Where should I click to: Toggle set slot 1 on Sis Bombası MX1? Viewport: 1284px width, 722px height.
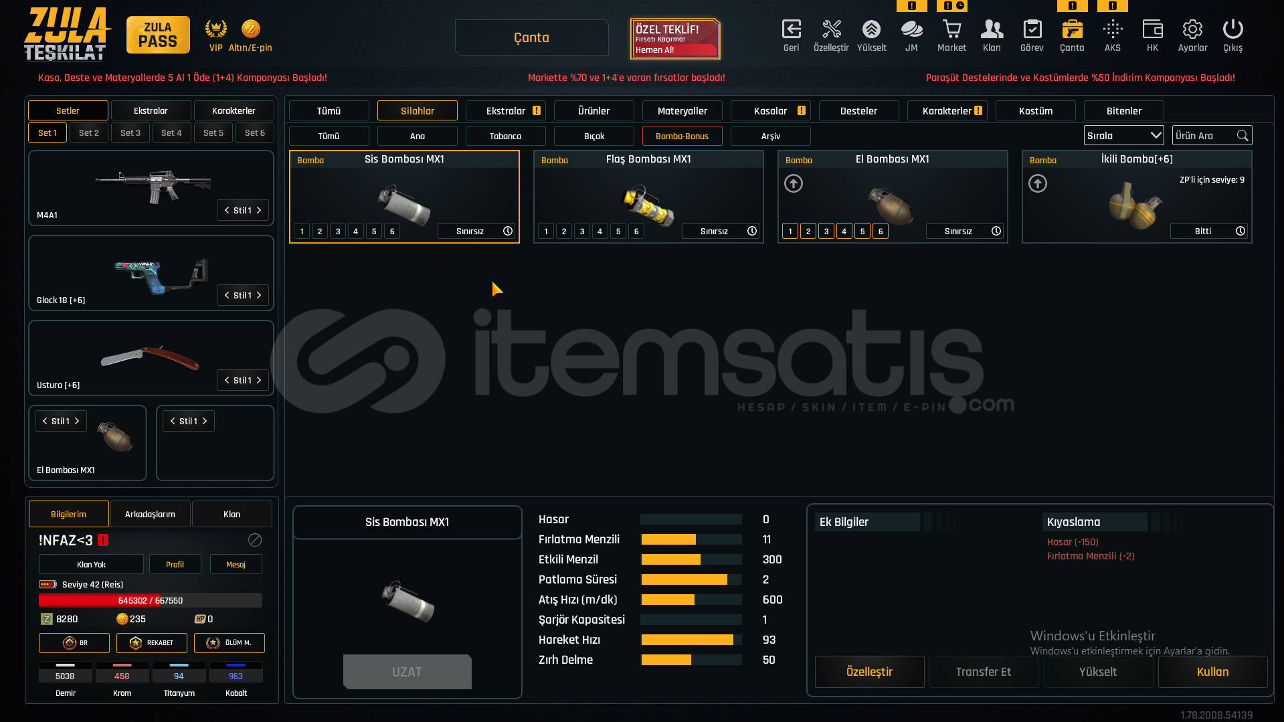tap(302, 232)
